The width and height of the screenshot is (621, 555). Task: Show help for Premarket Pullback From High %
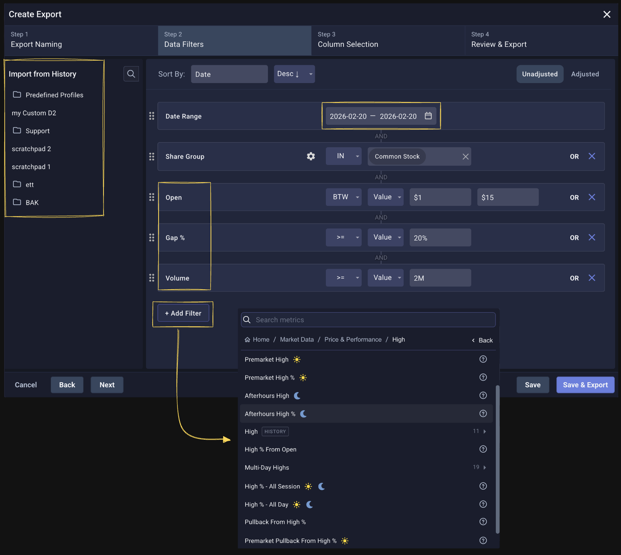[483, 540]
